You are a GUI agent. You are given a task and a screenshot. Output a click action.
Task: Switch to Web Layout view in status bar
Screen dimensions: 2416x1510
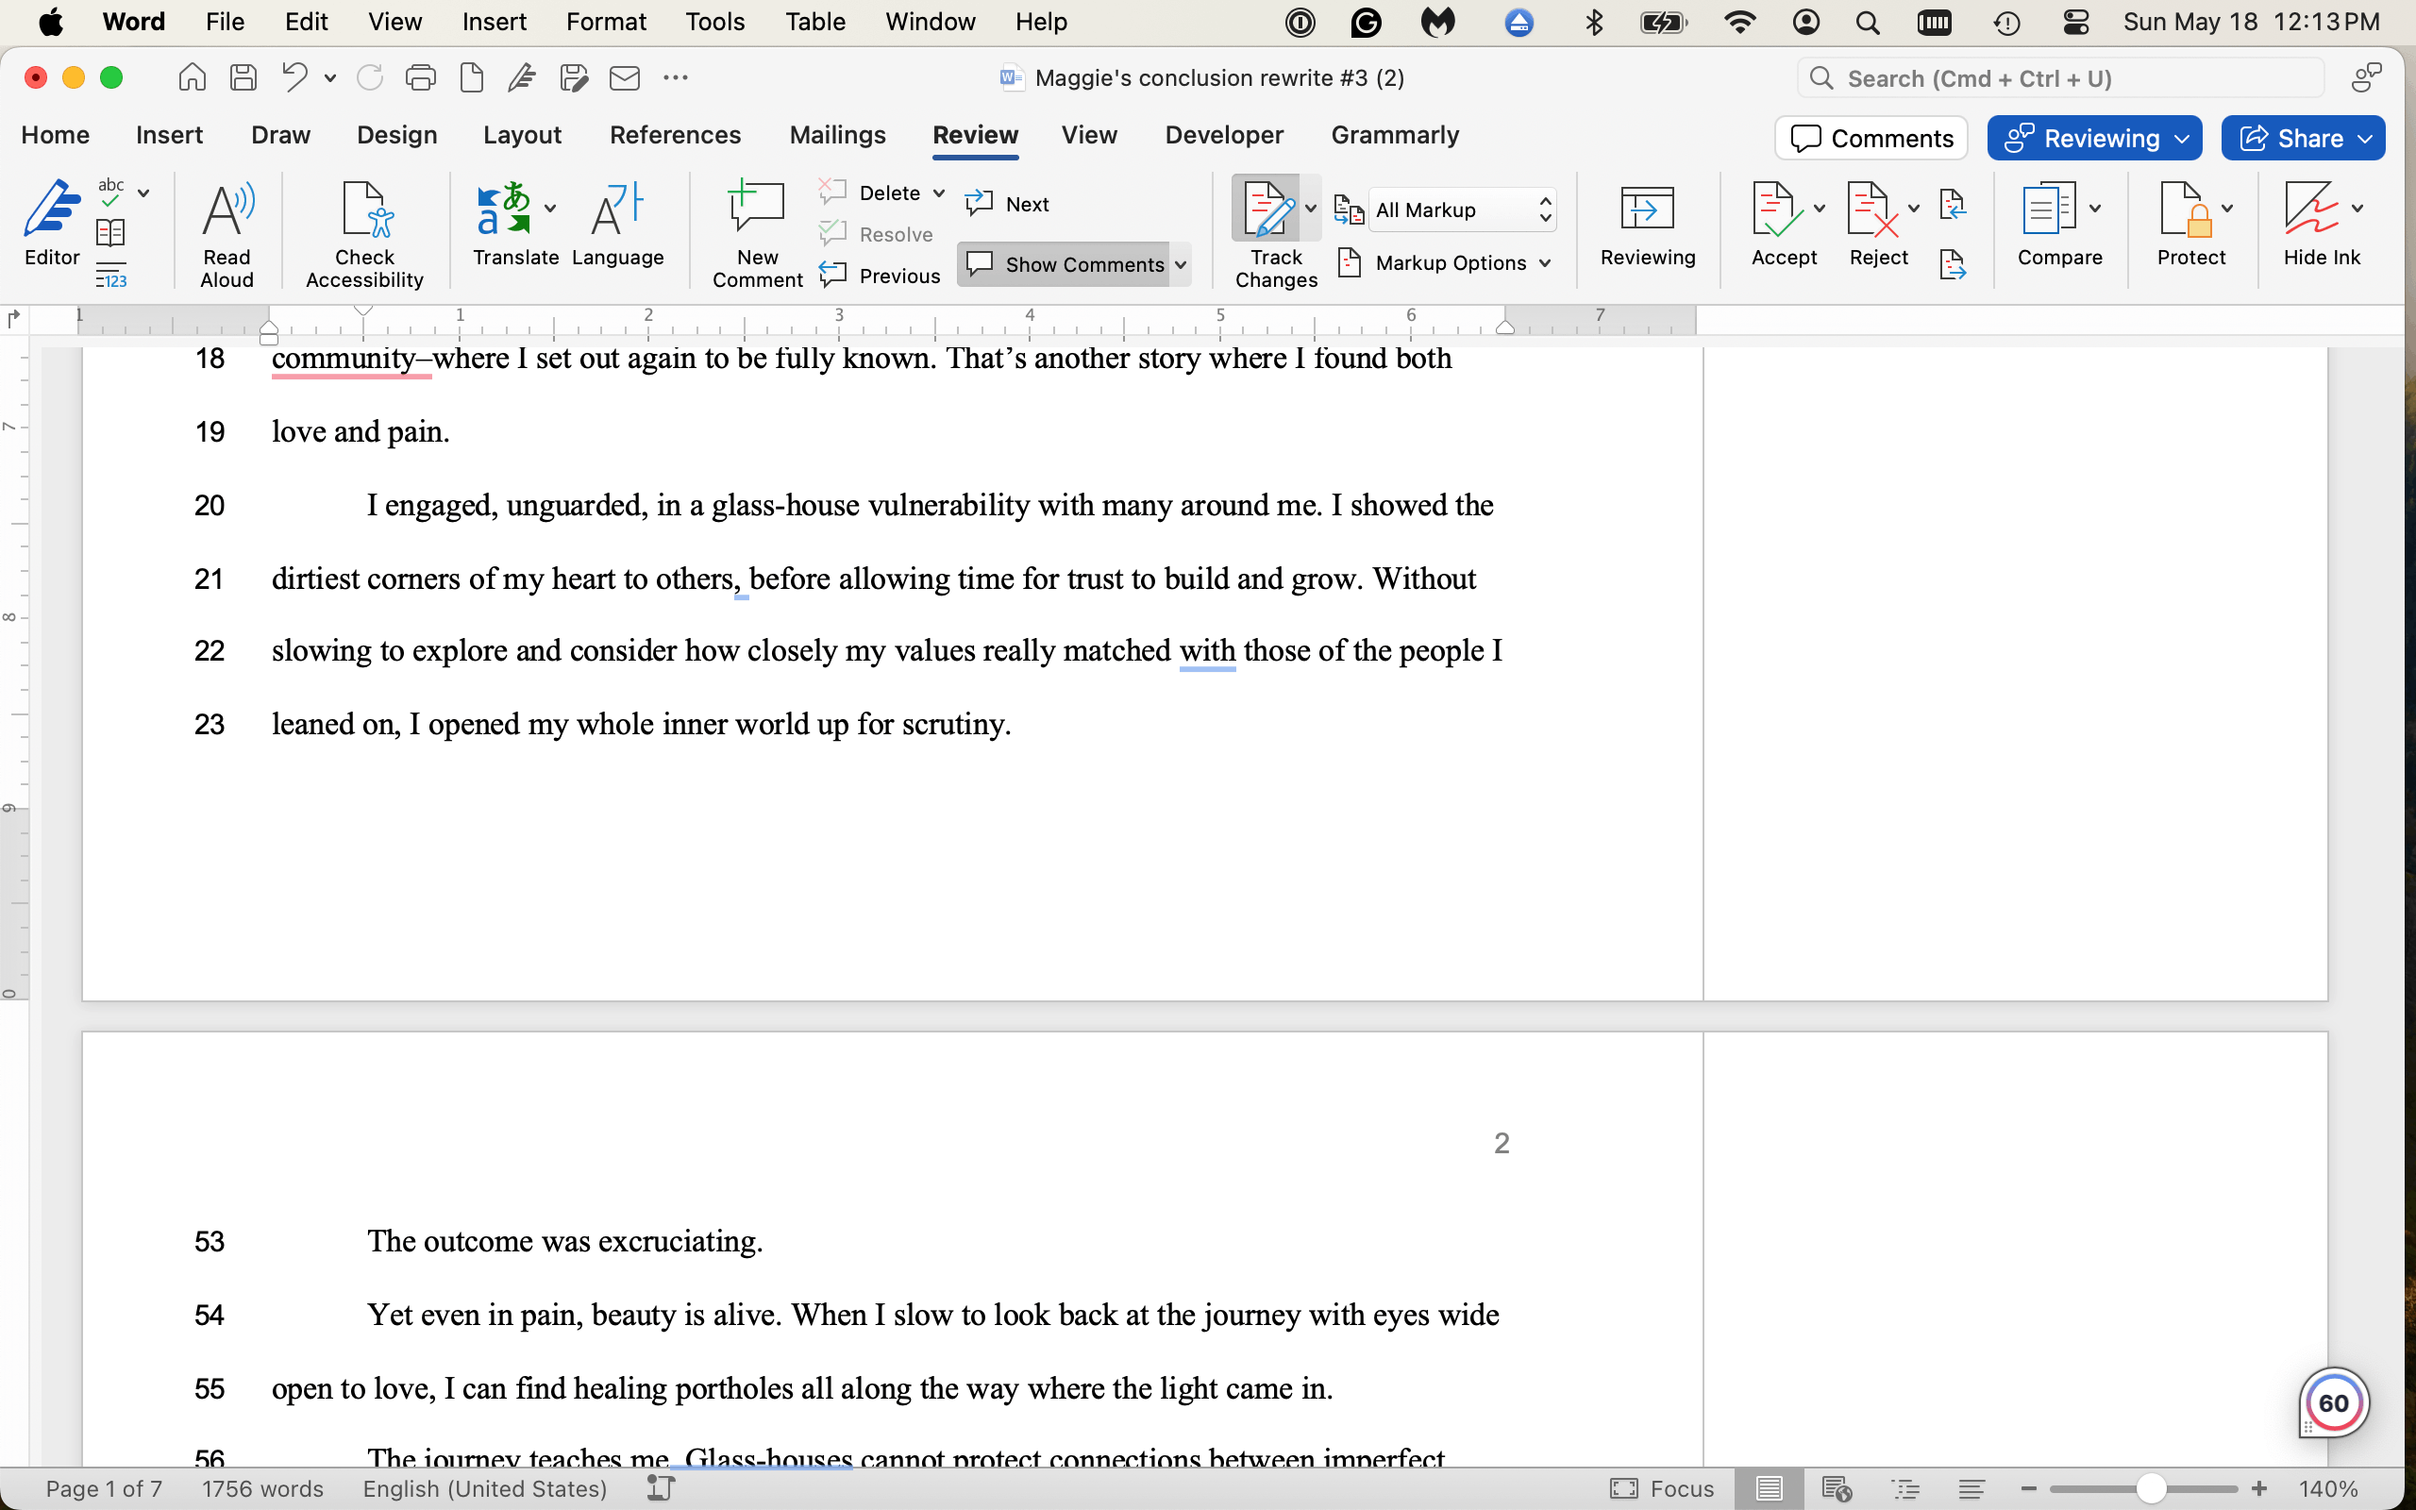[x=1836, y=1488]
